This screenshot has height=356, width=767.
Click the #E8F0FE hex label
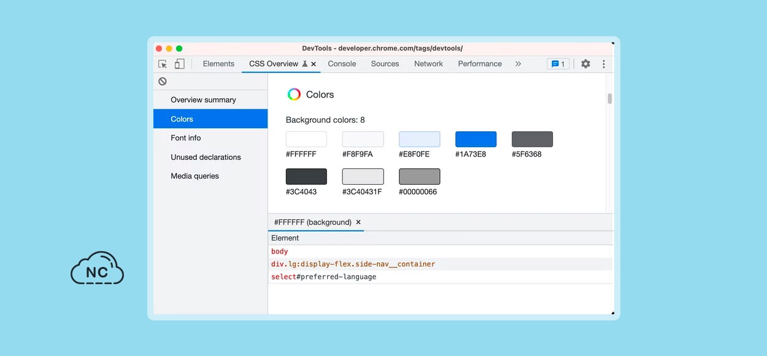tap(414, 154)
